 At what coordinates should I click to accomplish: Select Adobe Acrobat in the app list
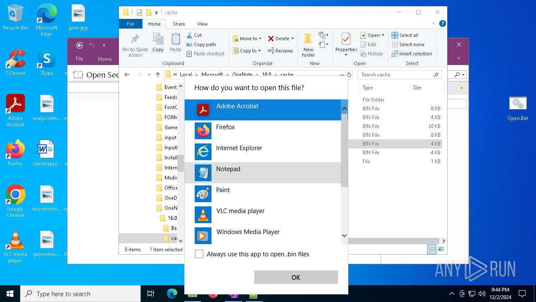tap(263, 110)
